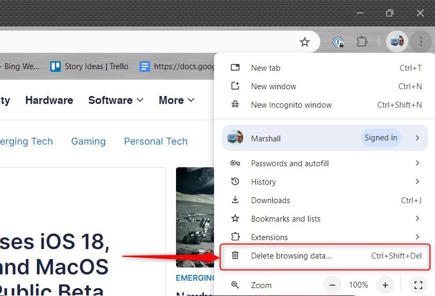Expand the History submenu arrow
The image size is (435, 296).
pyautogui.click(x=417, y=182)
